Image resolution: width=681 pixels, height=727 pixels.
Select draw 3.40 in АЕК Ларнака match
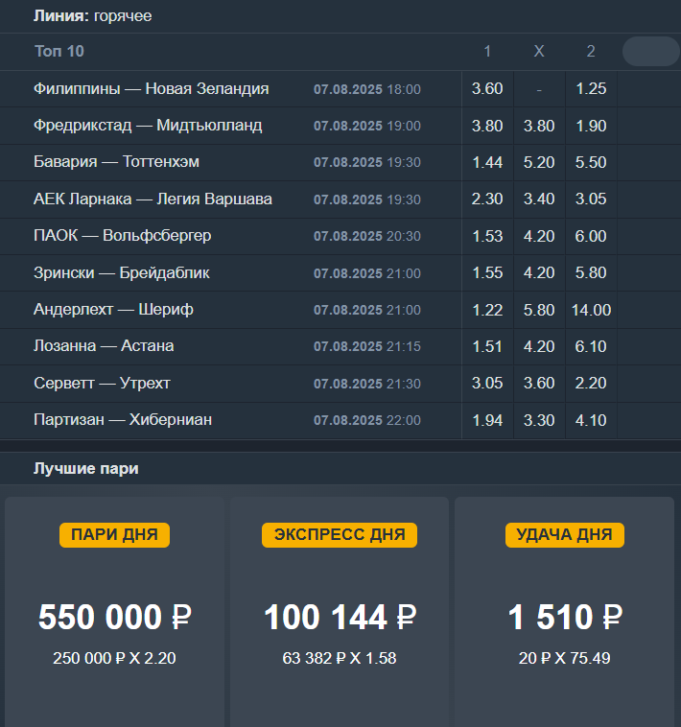pos(539,199)
